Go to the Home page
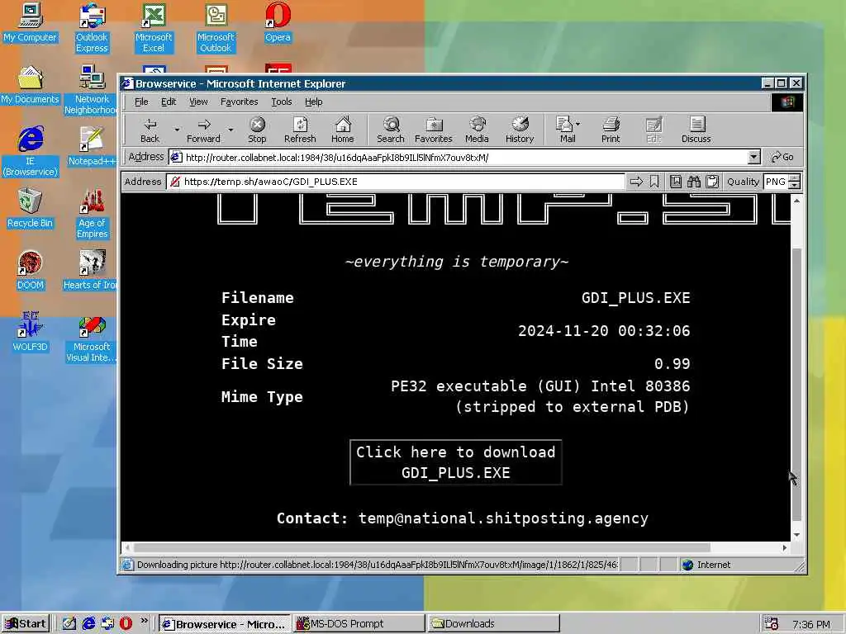The height and width of the screenshot is (634, 846). (x=343, y=130)
